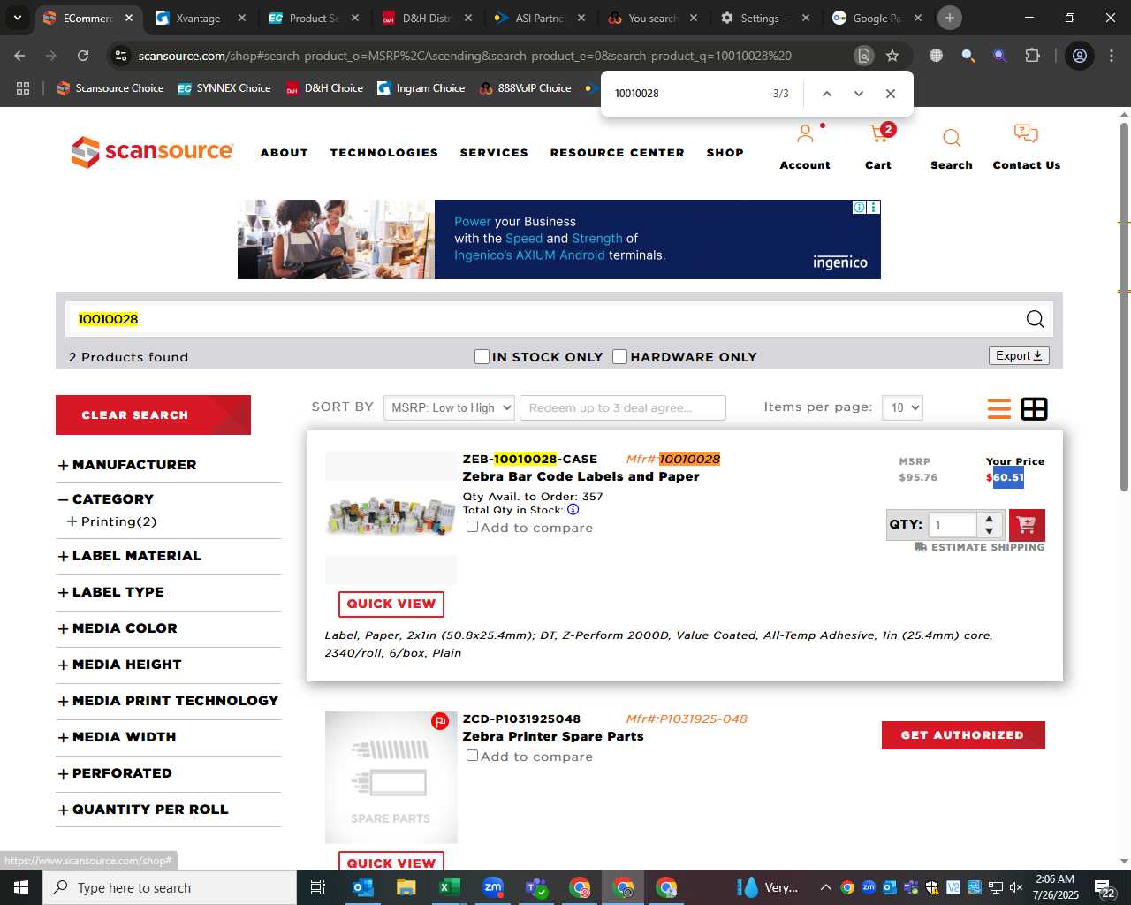Click GET AUTHORIZED for Zebra Printer Spare Parts

963,735
